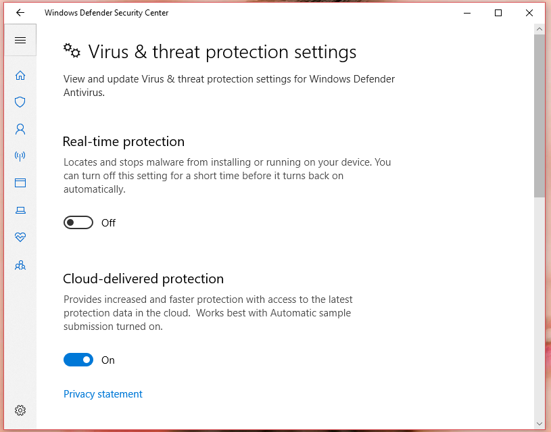Viewport: 551px width, 432px height.
Task: Expand the hamburger navigation menu
Action: 20,39
